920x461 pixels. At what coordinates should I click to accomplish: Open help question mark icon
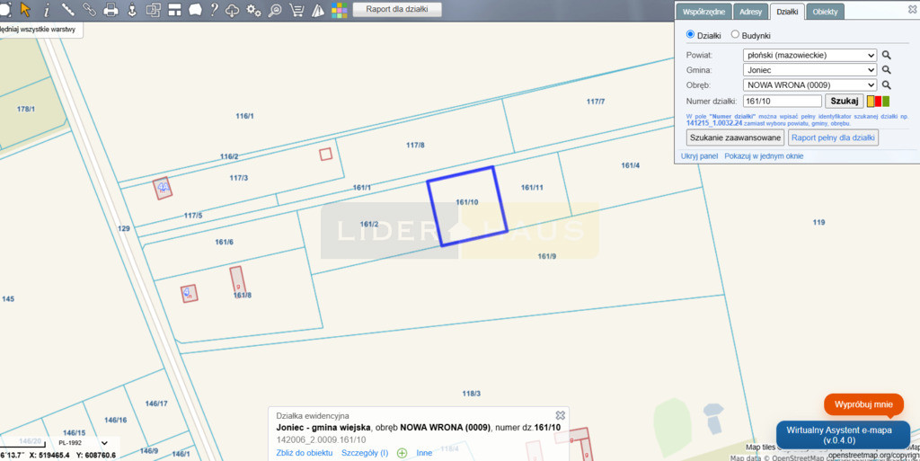point(214,9)
